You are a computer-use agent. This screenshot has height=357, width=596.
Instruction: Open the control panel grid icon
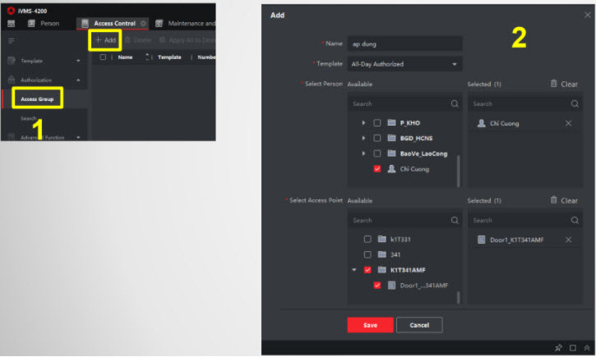click(12, 23)
